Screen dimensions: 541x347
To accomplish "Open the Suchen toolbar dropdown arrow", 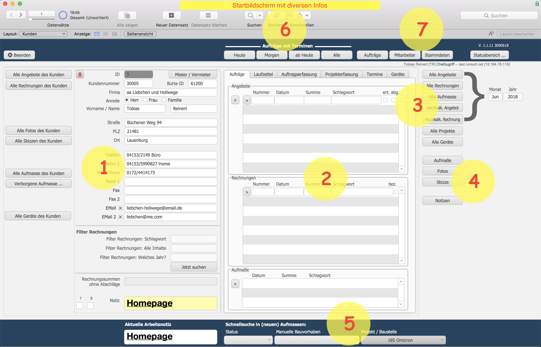I will [260, 15].
